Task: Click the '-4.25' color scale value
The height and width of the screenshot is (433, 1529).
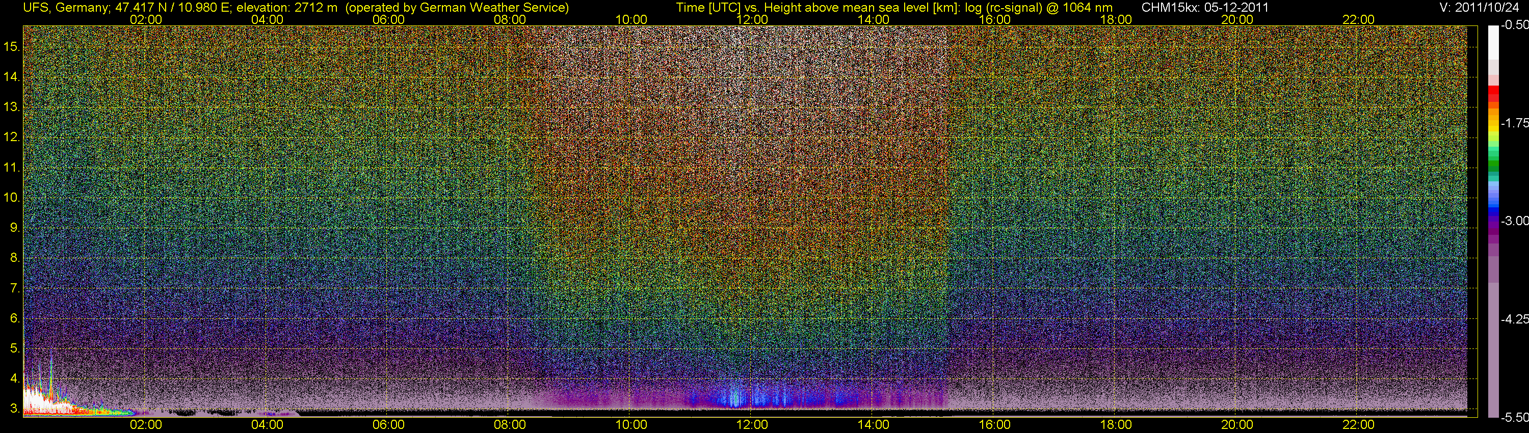Action: [x=1514, y=319]
